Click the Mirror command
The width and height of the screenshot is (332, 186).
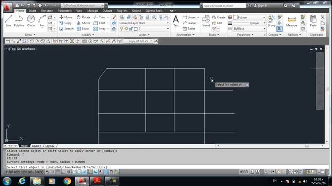pos(84,23)
